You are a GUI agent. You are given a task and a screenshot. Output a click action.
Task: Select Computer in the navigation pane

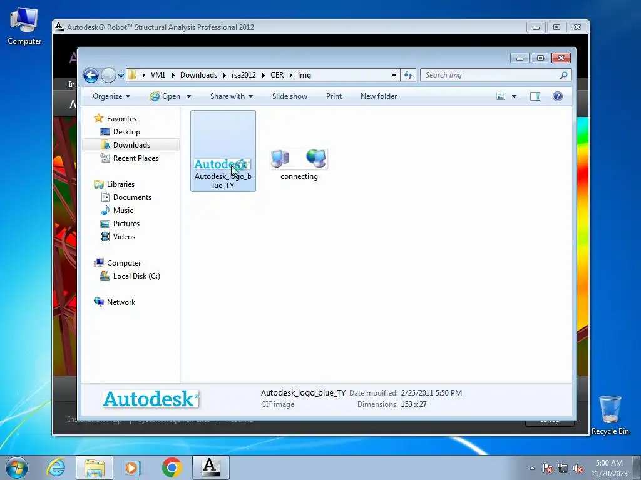(x=124, y=263)
